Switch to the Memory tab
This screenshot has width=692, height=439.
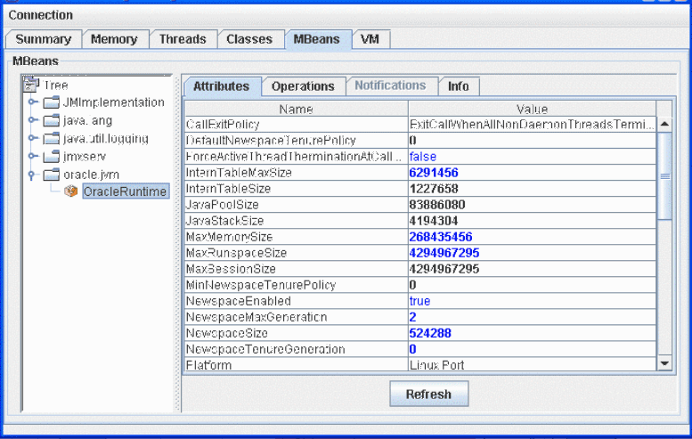pos(114,39)
